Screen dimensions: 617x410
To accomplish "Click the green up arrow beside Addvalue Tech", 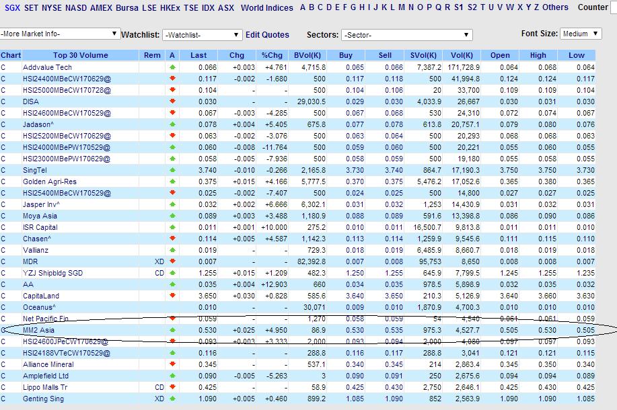I will [174, 67].
